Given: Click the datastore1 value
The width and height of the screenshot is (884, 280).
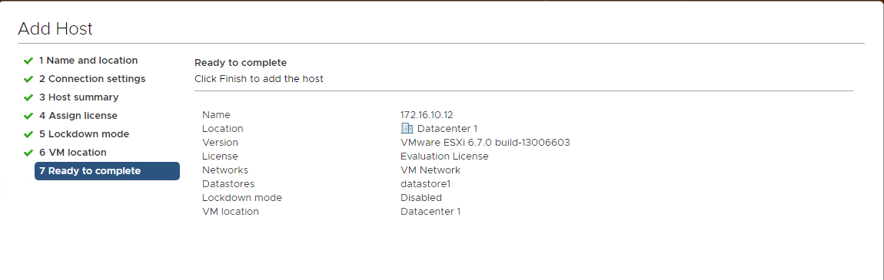Looking at the screenshot, I should click(425, 184).
